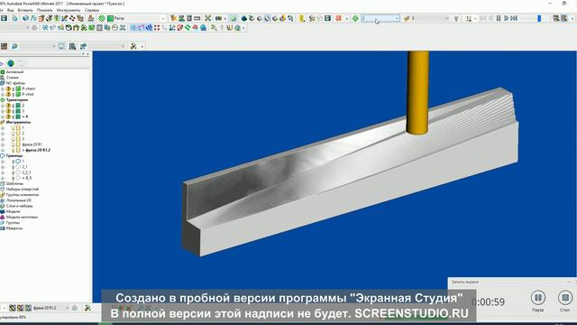
Task: Click the green diamond toolpath icon before field
Action: (355, 18)
